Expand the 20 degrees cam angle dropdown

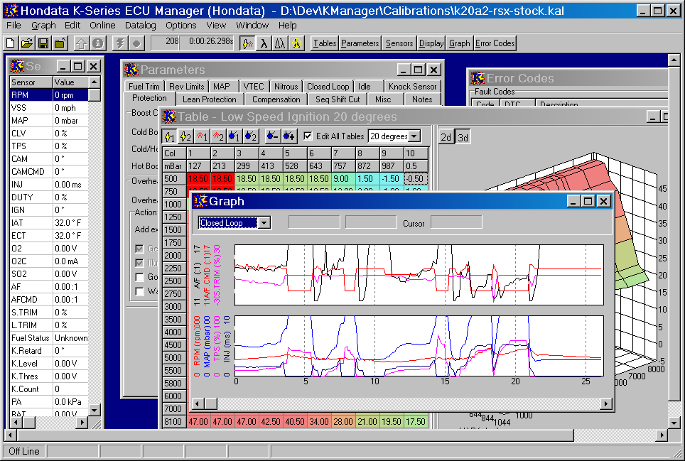(x=414, y=136)
